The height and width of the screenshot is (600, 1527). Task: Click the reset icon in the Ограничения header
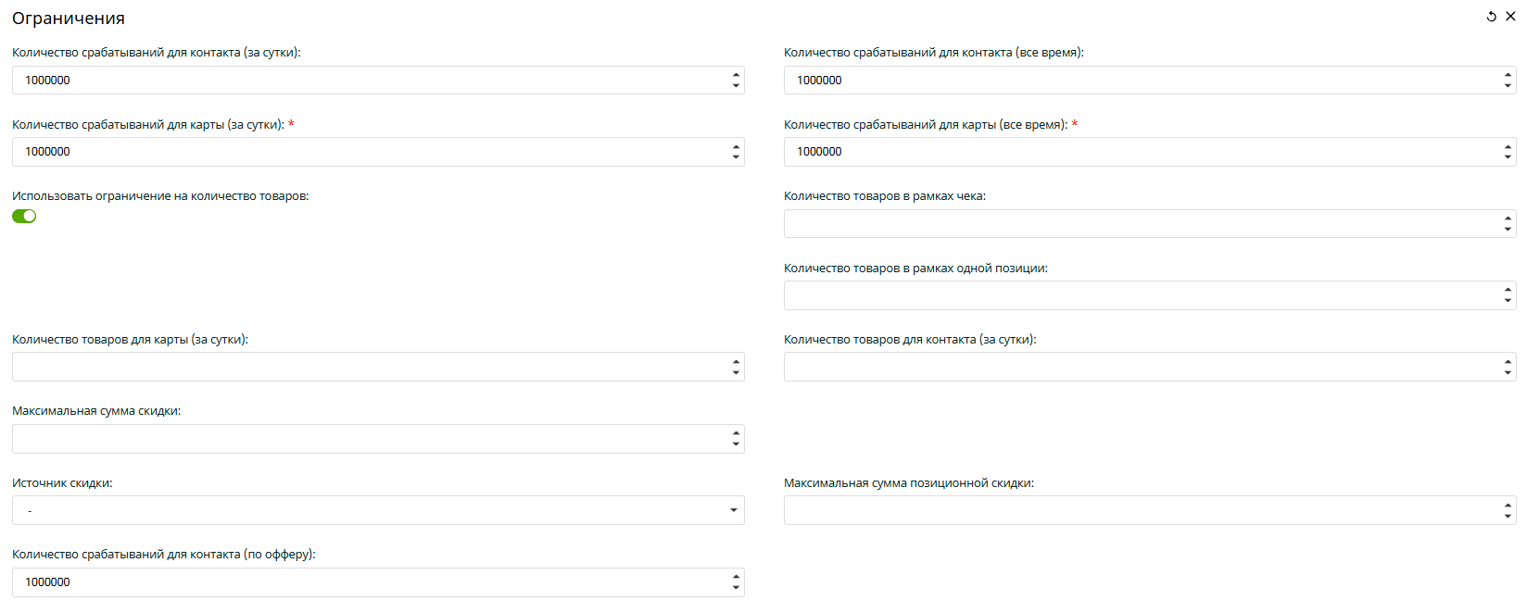[x=1492, y=17]
